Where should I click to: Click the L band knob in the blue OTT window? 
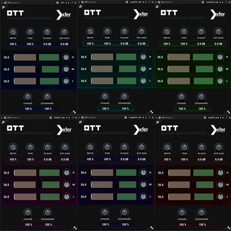pyautogui.click(x=66, y=81)
